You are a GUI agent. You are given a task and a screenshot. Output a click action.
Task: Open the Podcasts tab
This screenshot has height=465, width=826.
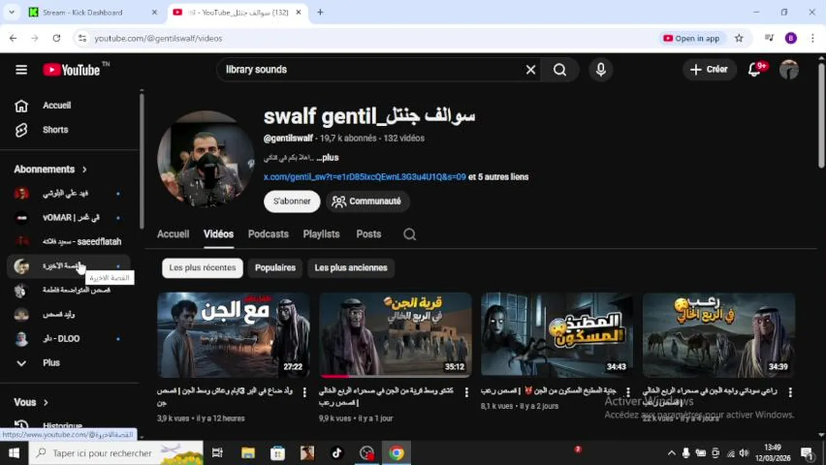tap(268, 234)
